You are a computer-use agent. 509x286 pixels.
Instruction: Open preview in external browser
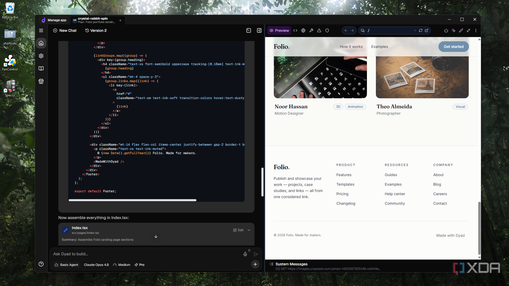coord(427,30)
